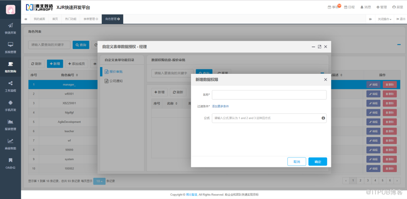Click the 商业智能 line-graph sidebar icon

point(10,141)
